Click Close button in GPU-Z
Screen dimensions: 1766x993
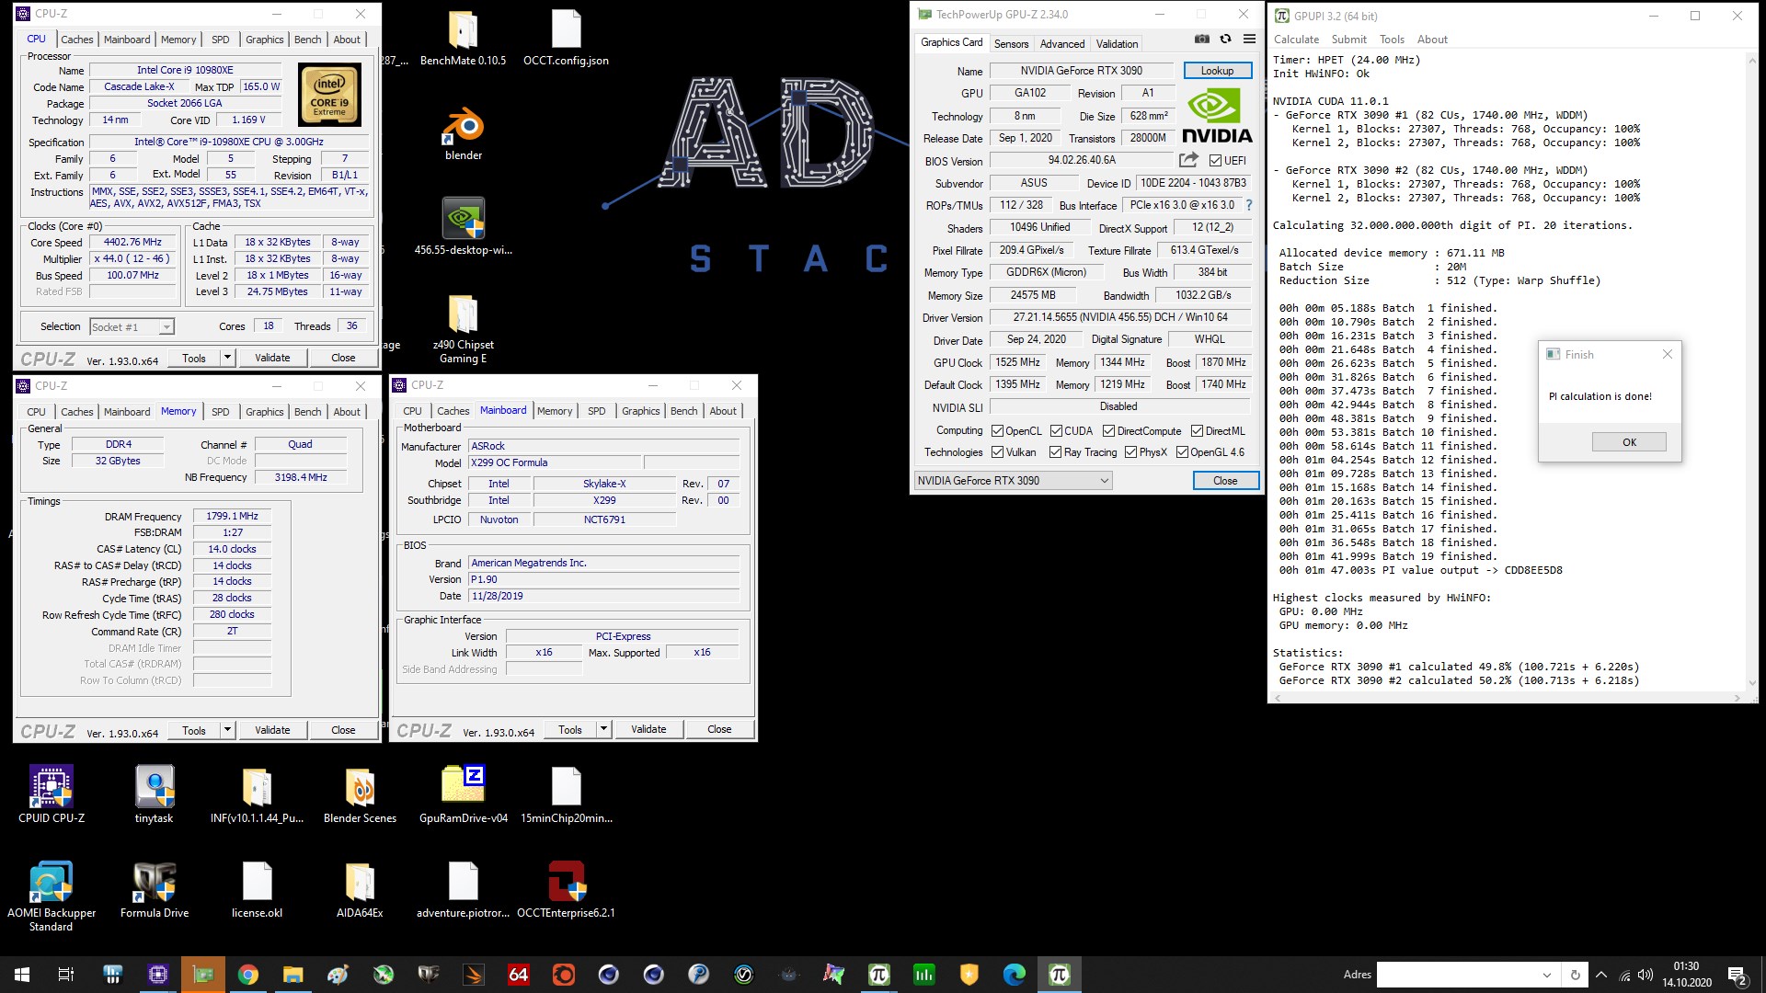pos(1224,480)
